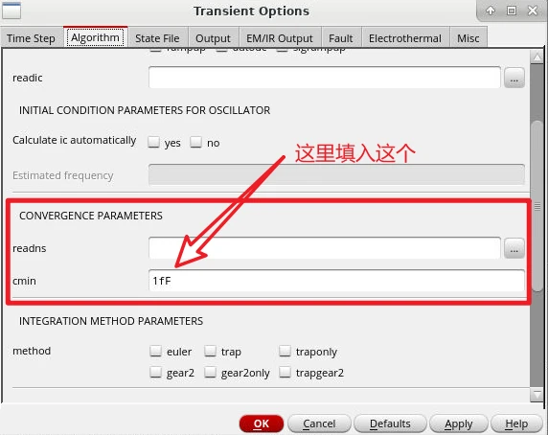Click the Cancel button
Image resolution: width=548 pixels, height=435 pixels.
319,424
